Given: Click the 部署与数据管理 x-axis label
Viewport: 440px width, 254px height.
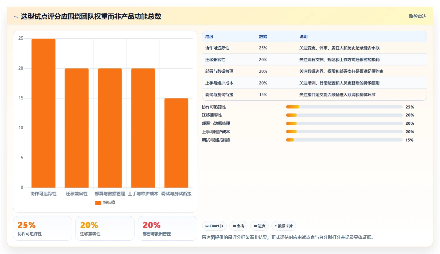Looking at the screenshot, I should (110, 194).
